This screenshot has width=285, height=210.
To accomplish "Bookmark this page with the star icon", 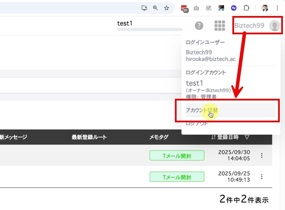I will pos(166,8).
